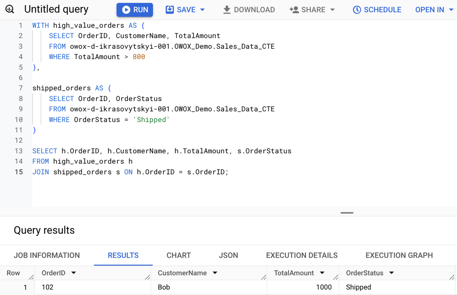Open the CustomerName column menu arrow

pyautogui.click(x=215, y=273)
